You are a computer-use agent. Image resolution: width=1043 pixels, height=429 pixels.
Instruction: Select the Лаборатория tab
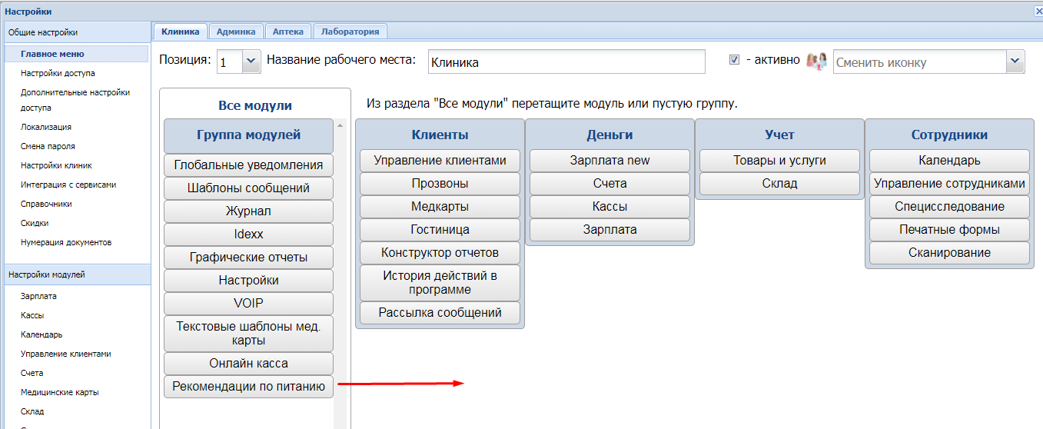pos(350,32)
